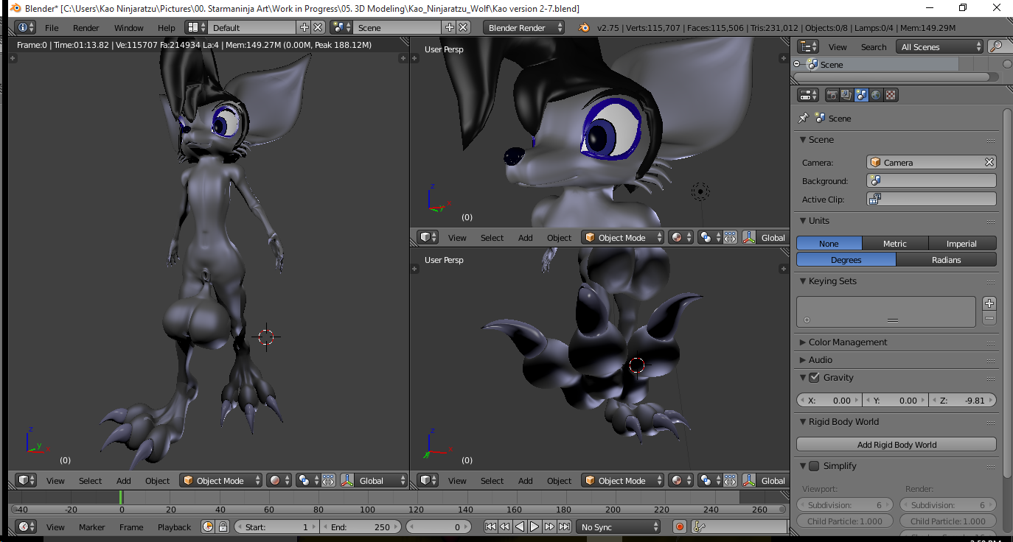
Task: Clear the Camera field with X
Action: coord(989,162)
